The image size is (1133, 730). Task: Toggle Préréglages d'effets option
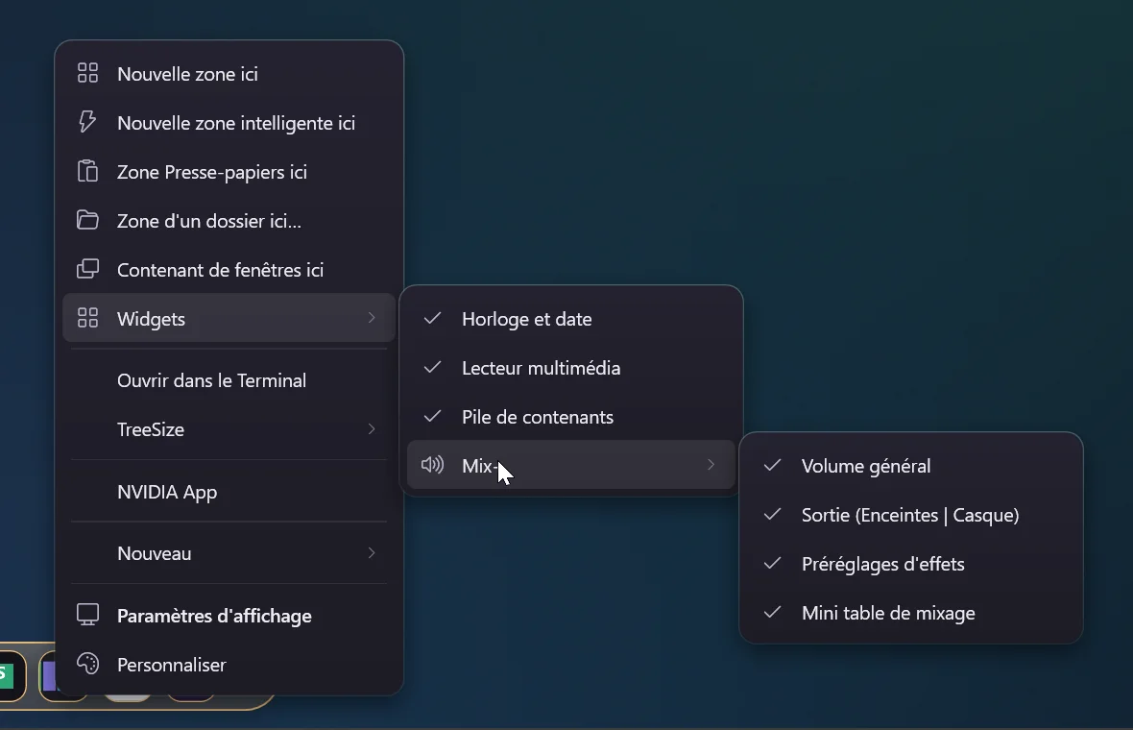coord(910,564)
